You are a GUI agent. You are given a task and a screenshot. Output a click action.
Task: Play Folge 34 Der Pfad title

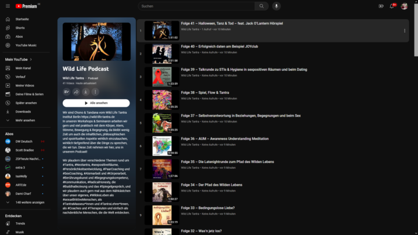tap(212, 185)
